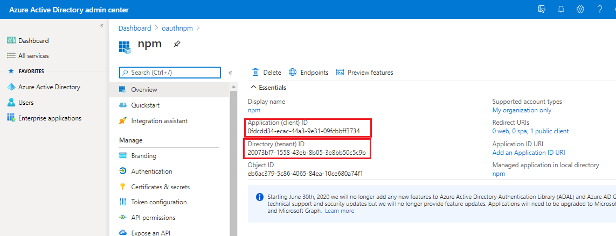Focus the Search (Ctrl+/) input field
Viewport: 616px width, 236px height.
170,73
